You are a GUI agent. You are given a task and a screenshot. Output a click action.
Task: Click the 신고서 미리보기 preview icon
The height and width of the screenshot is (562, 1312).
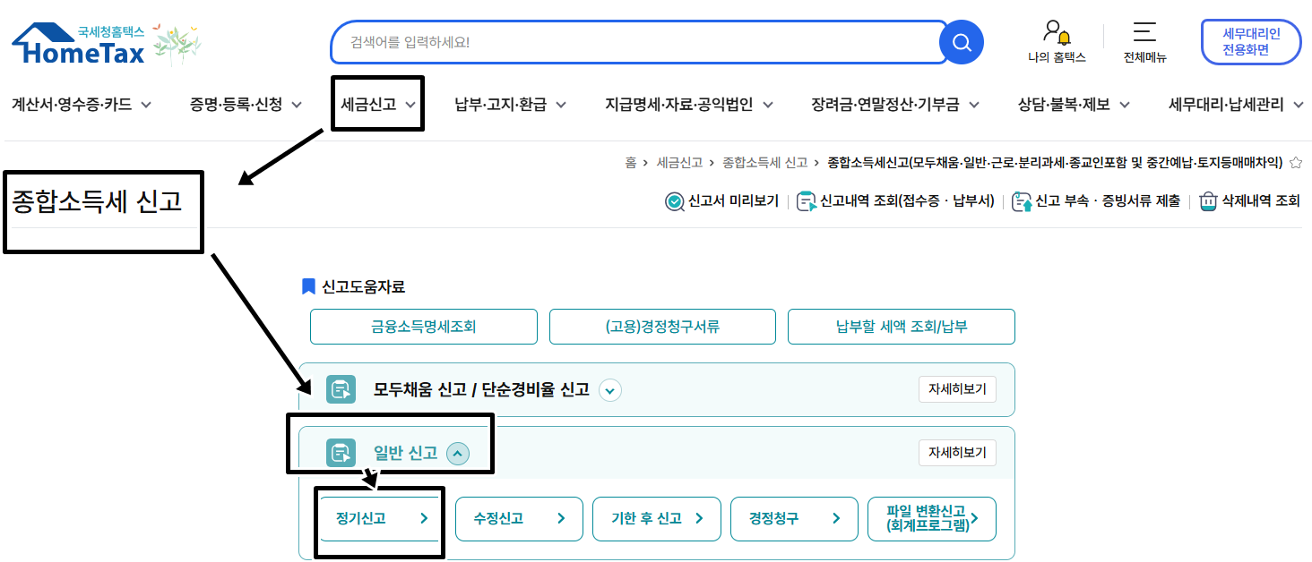point(675,200)
